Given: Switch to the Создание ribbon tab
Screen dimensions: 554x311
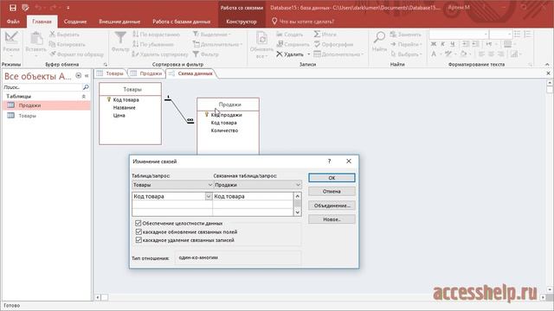Looking at the screenshot, I should tap(75, 22).
